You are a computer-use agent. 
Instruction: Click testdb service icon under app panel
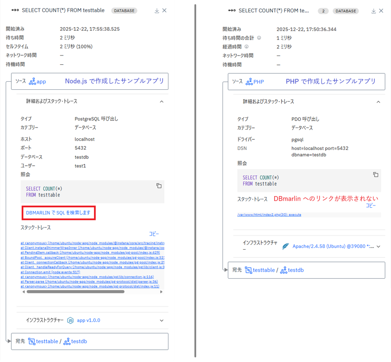(x=67, y=341)
